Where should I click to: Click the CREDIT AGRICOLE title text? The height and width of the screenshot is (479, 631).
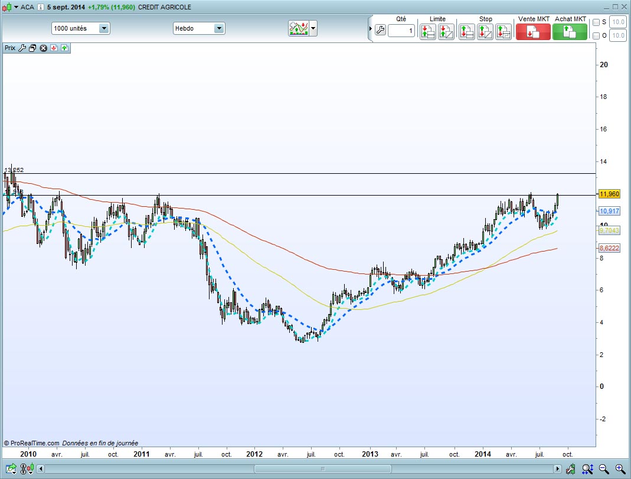(x=165, y=7)
